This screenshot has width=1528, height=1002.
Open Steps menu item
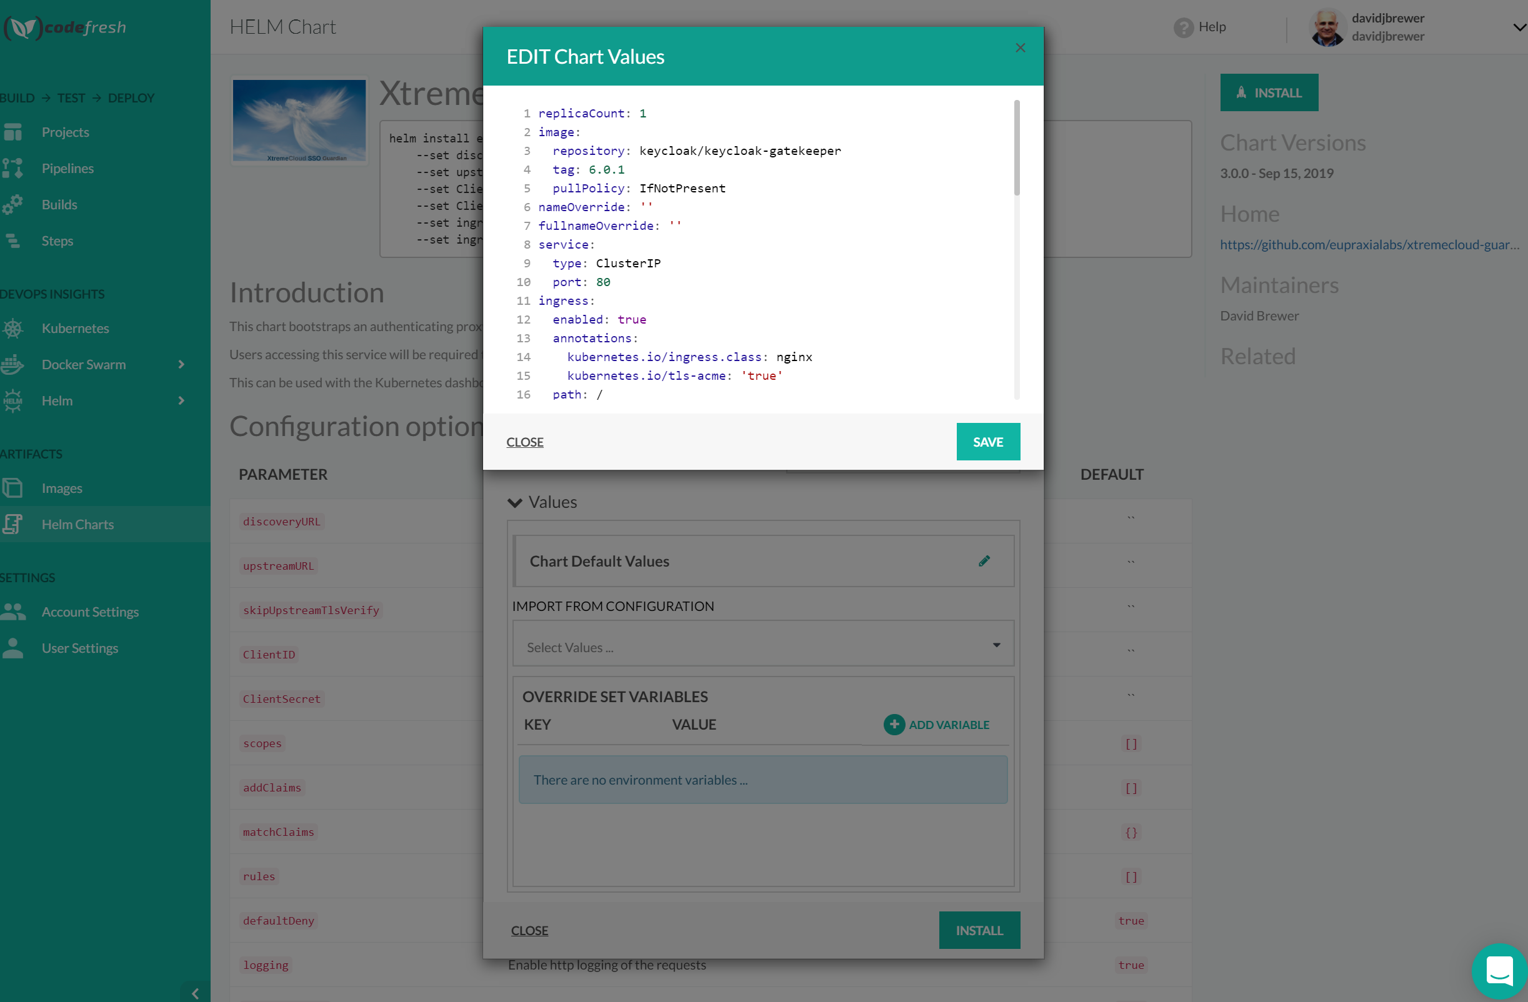coord(57,241)
